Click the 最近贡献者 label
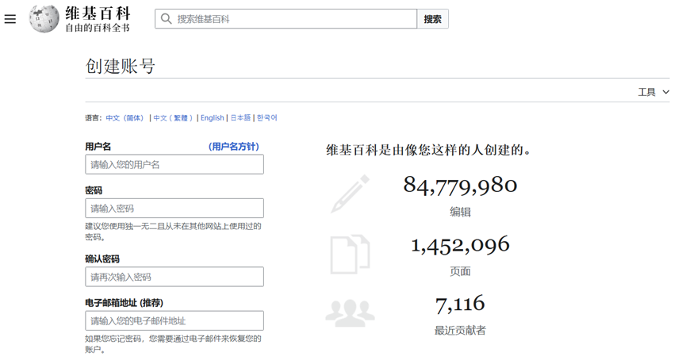 (460, 331)
